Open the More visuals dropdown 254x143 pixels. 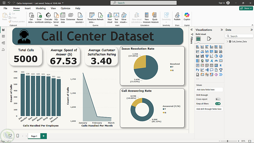124,18
